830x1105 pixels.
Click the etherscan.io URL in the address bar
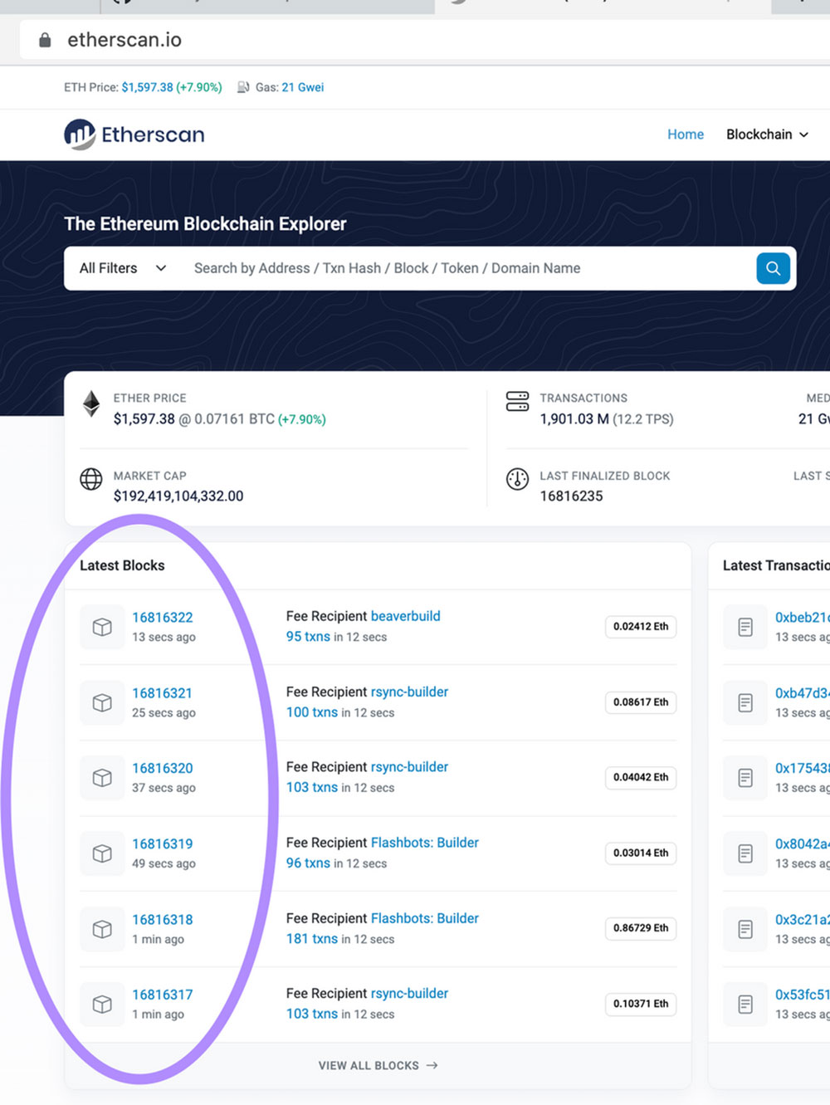[x=124, y=40]
